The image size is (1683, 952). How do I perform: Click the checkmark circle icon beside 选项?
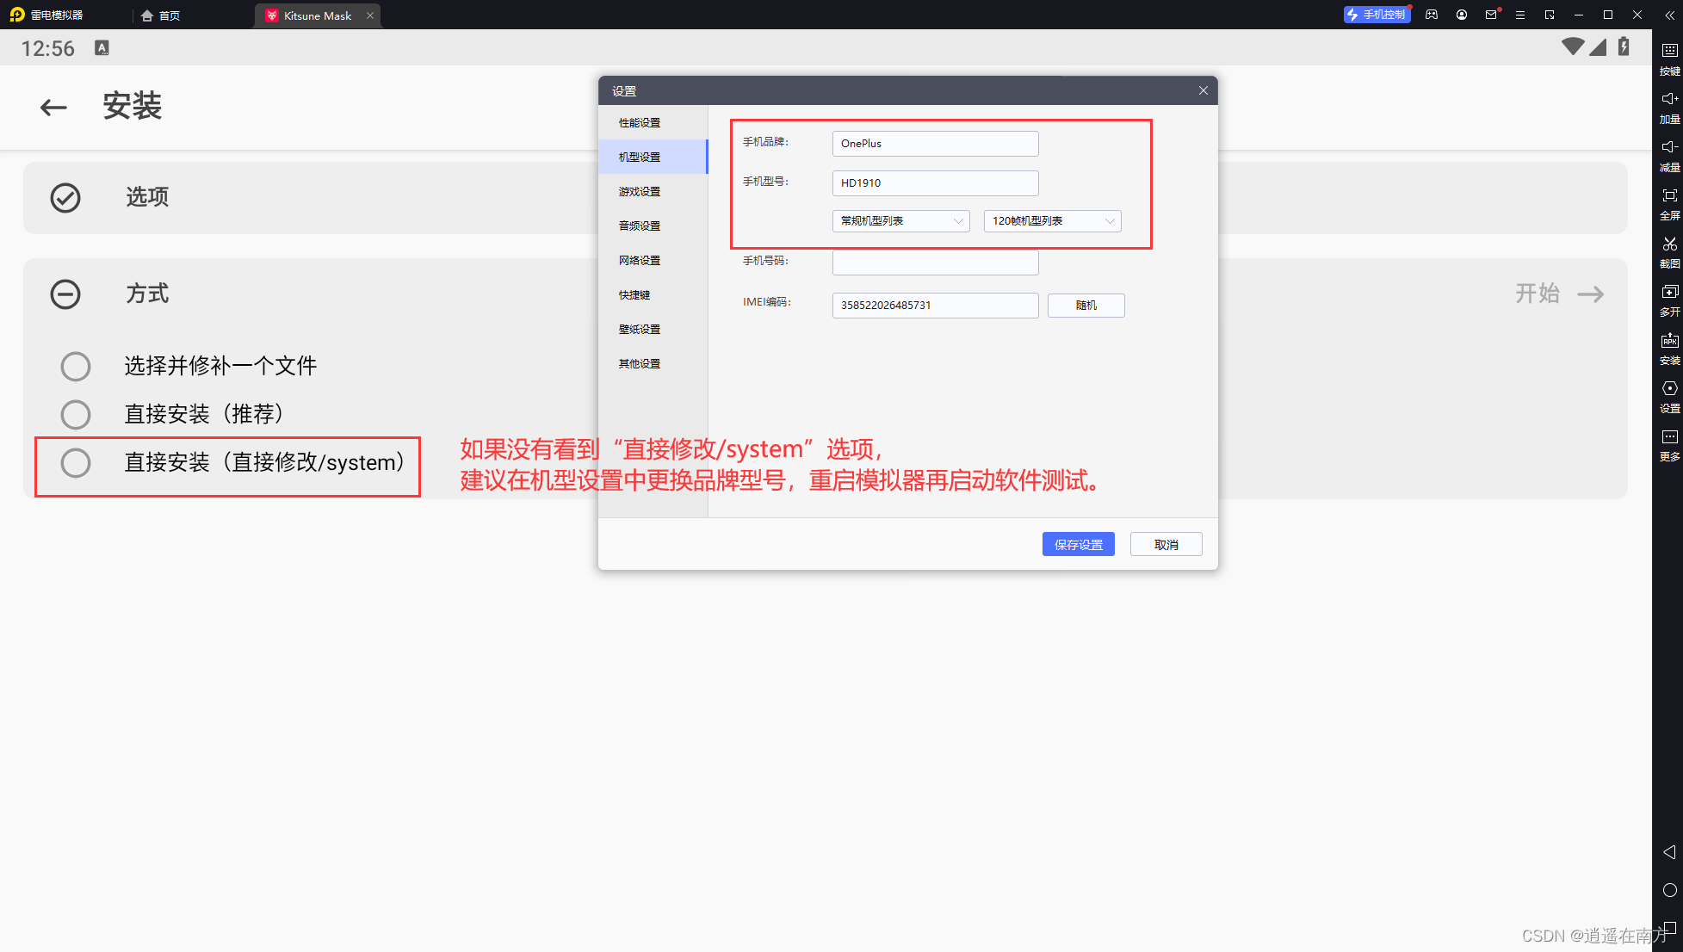(65, 198)
